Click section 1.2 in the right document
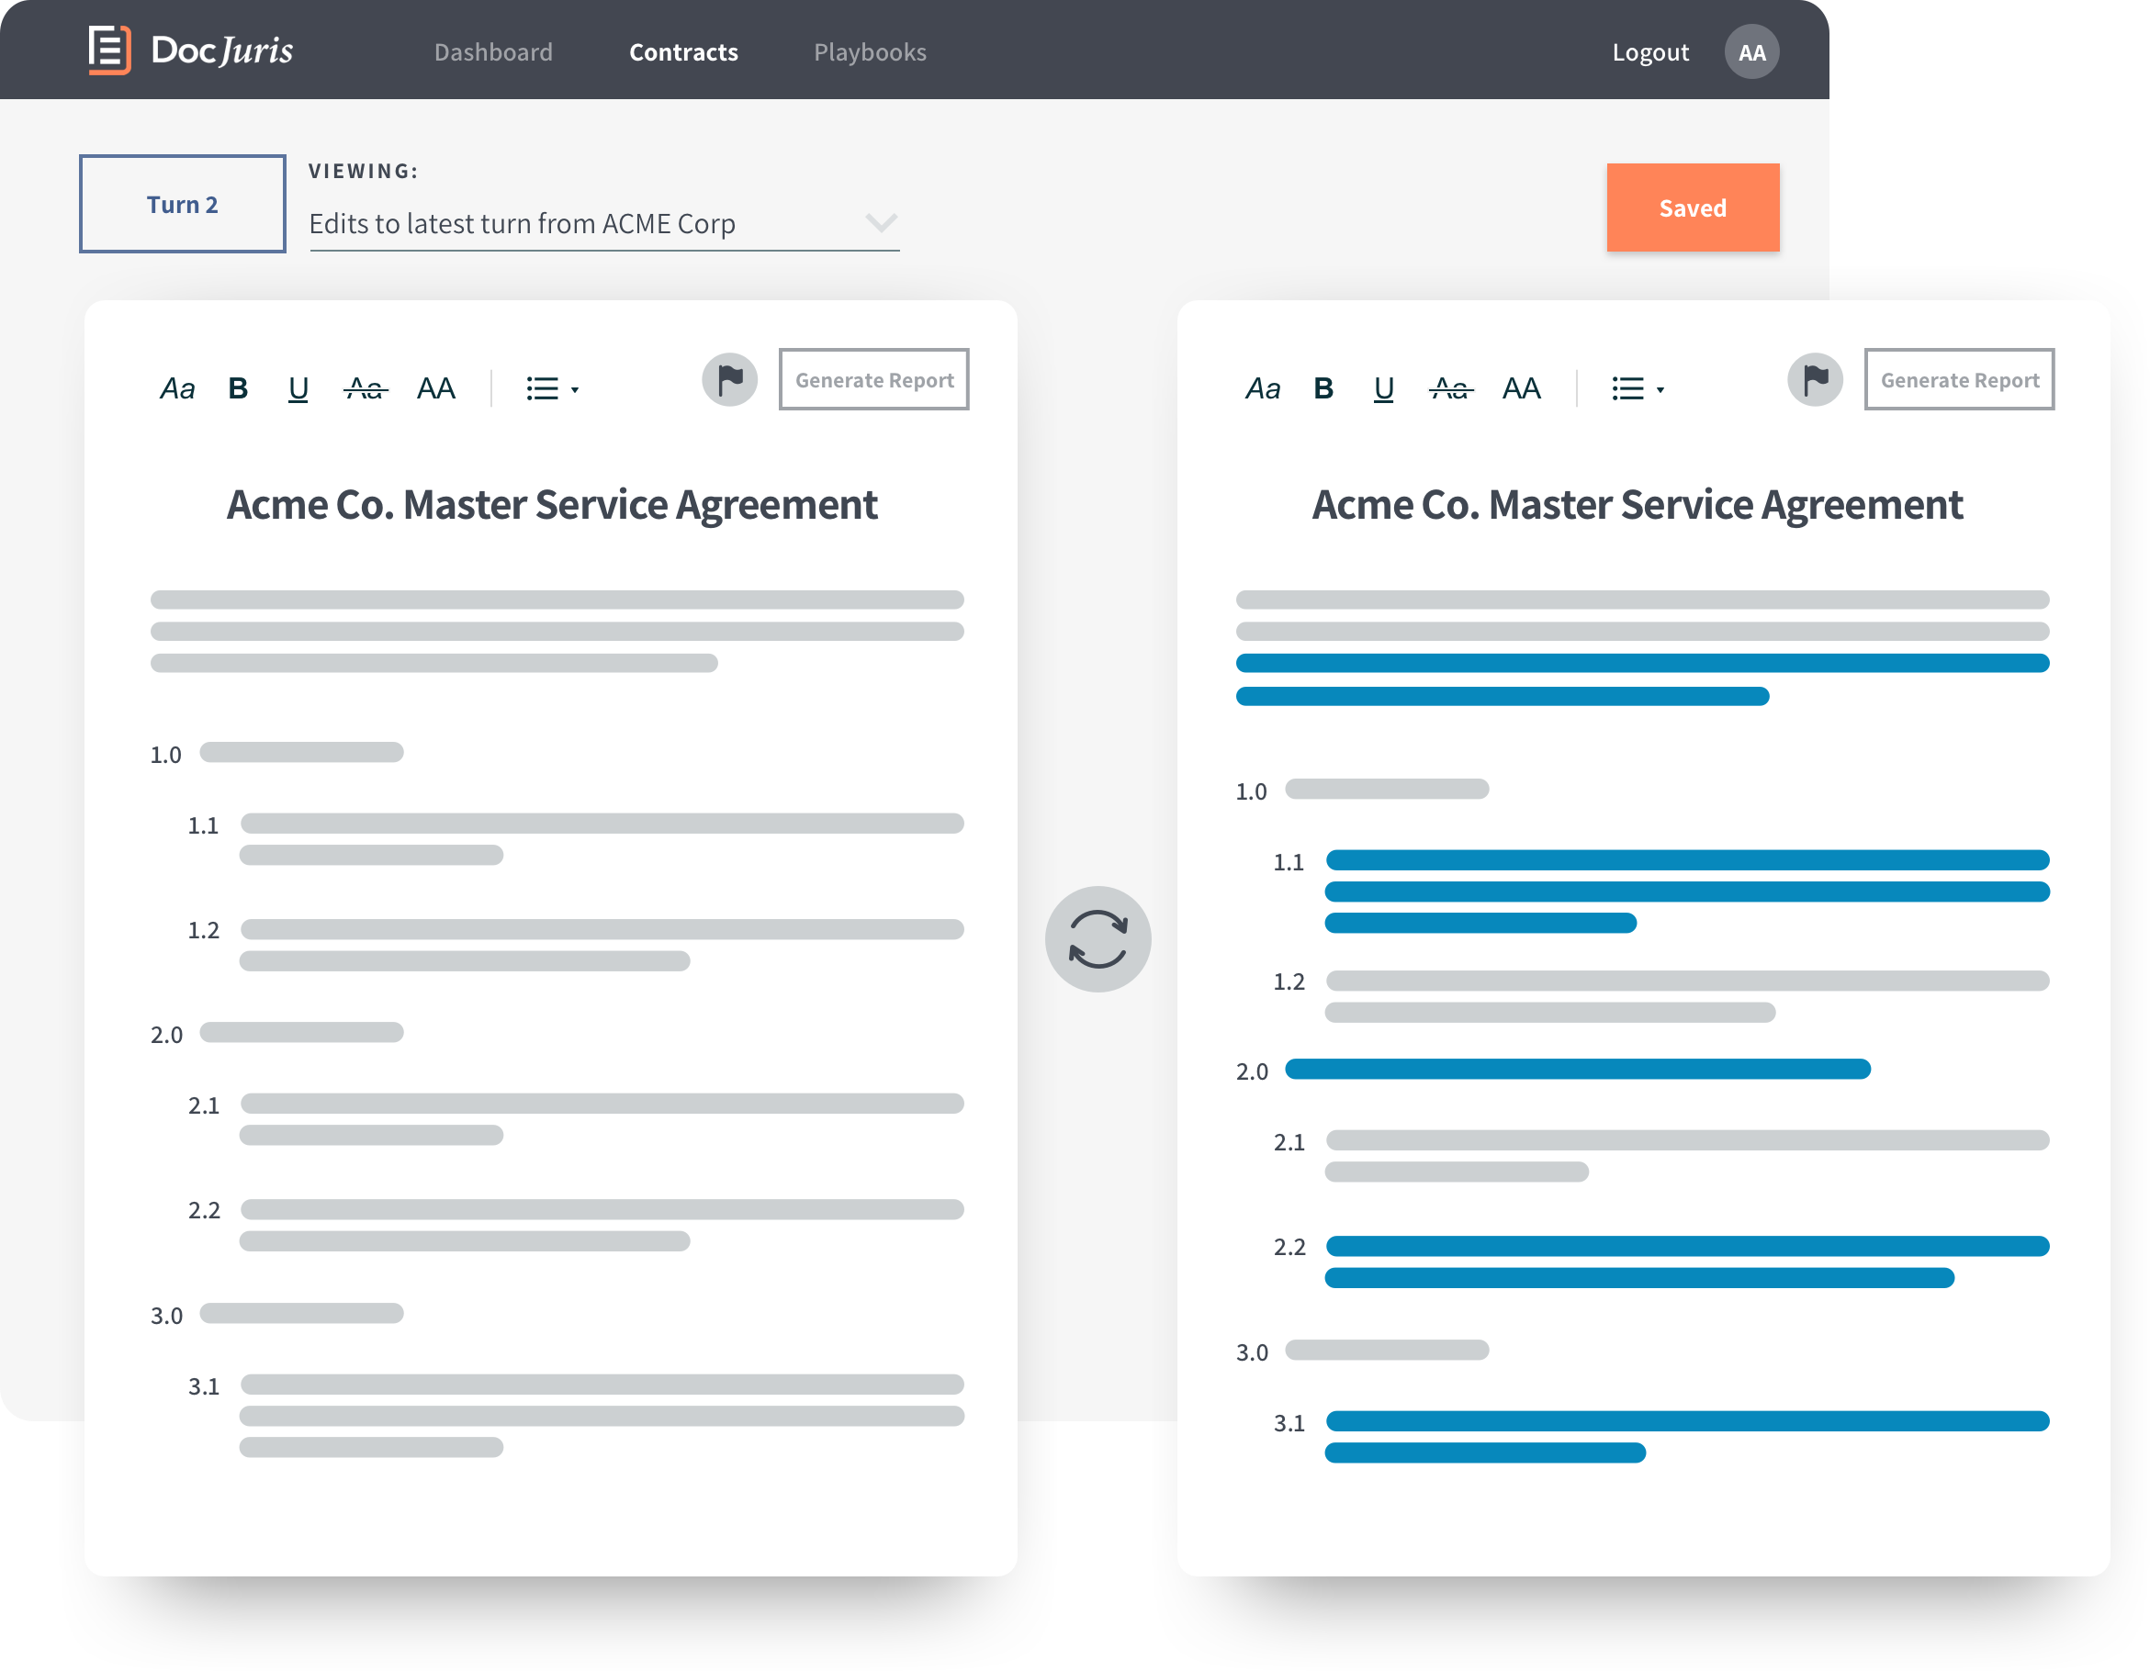The image size is (2150, 1671). pos(1661,996)
